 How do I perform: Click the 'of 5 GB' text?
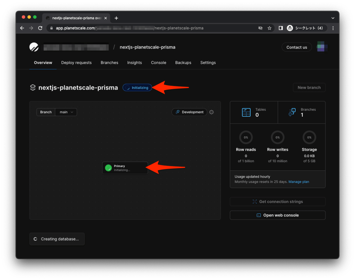click(x=309, y=161)
